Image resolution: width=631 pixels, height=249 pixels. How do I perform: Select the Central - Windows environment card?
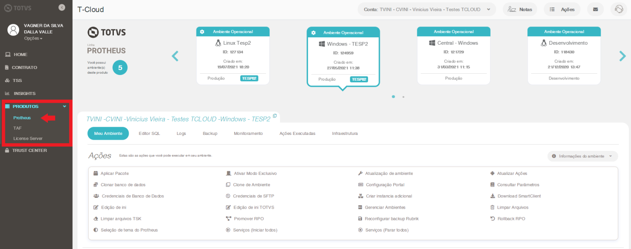(x=454, y=56)
